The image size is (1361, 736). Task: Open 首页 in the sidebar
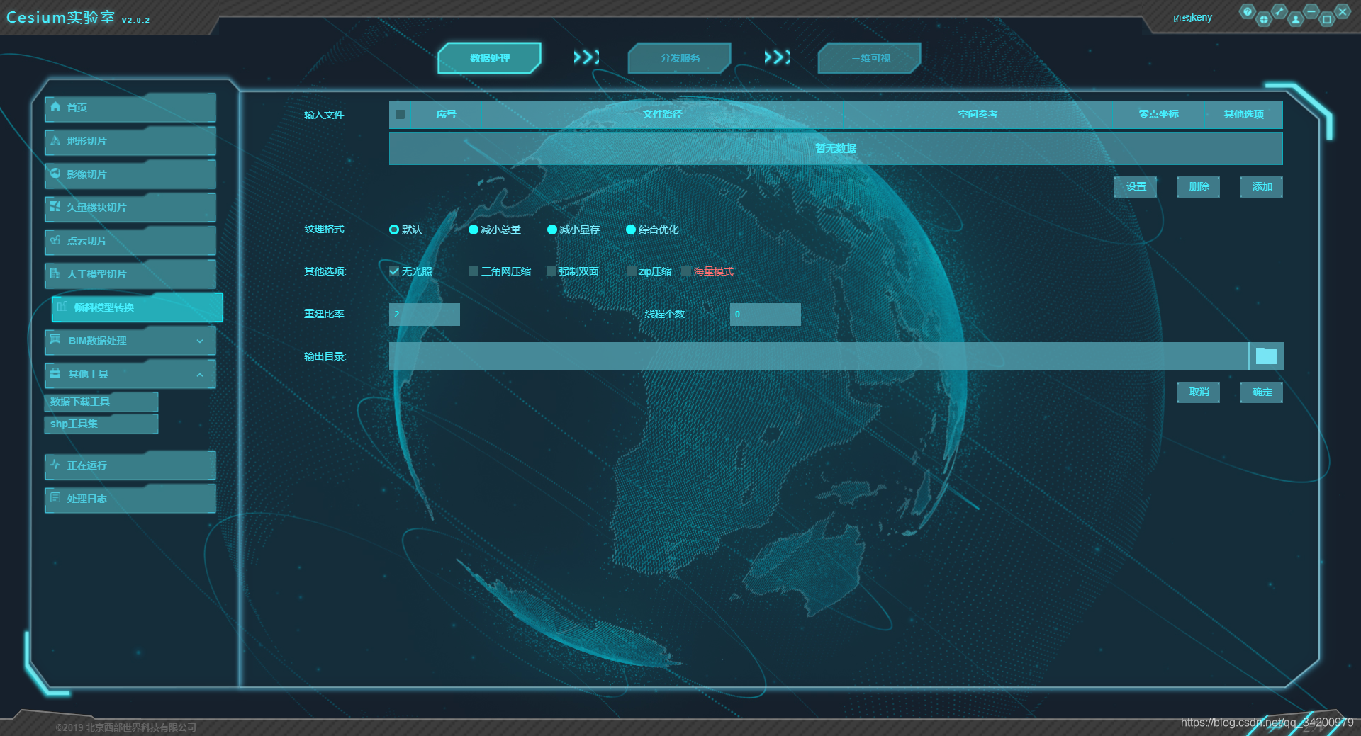pos(130,108)
